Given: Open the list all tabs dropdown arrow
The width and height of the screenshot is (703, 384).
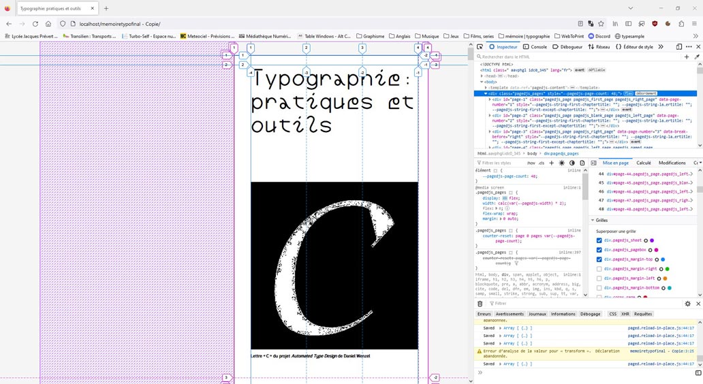Looking at the screenshot, I should [630, 8].
